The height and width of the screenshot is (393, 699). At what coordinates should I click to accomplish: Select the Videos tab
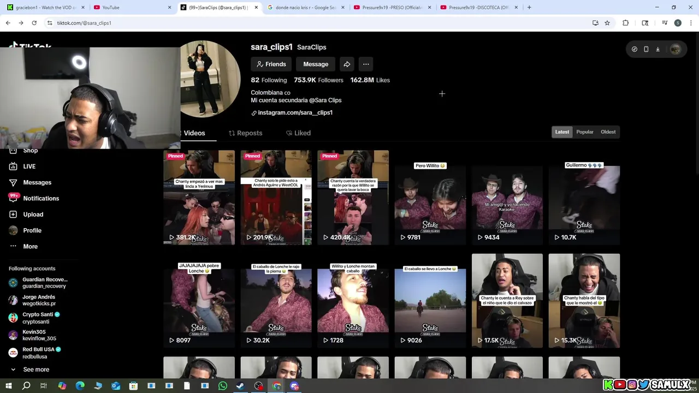point(194,133)
